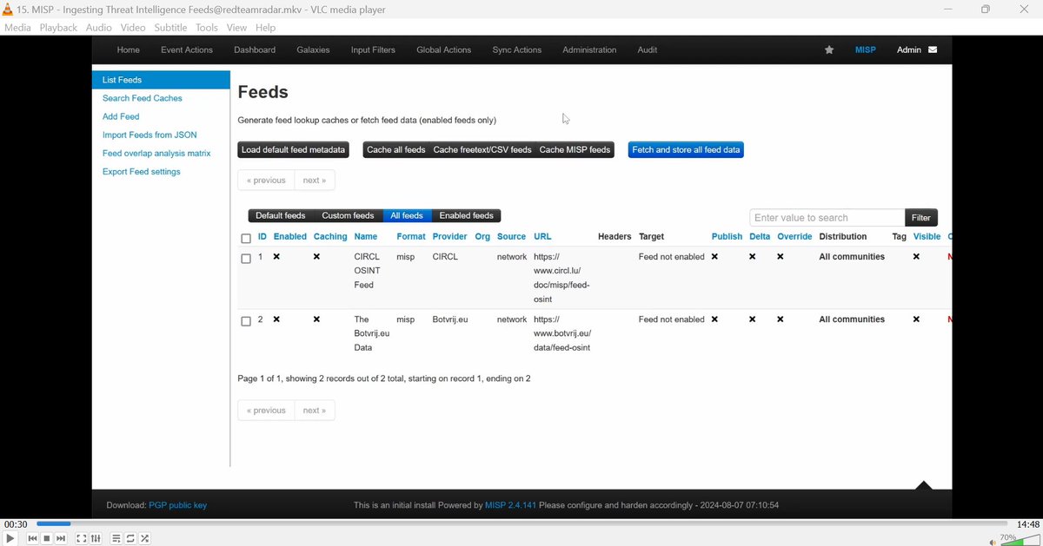Click Visible X mark for Botvrij.eu feed
This screenshot has width=1043, height=546.
916,319
